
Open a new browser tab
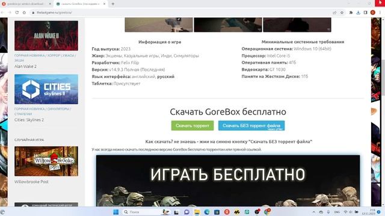click(x=113, y=4)
